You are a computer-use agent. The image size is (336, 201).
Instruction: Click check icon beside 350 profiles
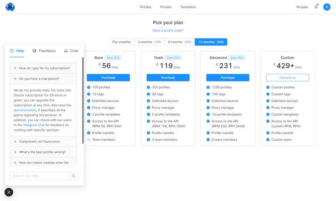pyautogui.click(x=148, y=87)
